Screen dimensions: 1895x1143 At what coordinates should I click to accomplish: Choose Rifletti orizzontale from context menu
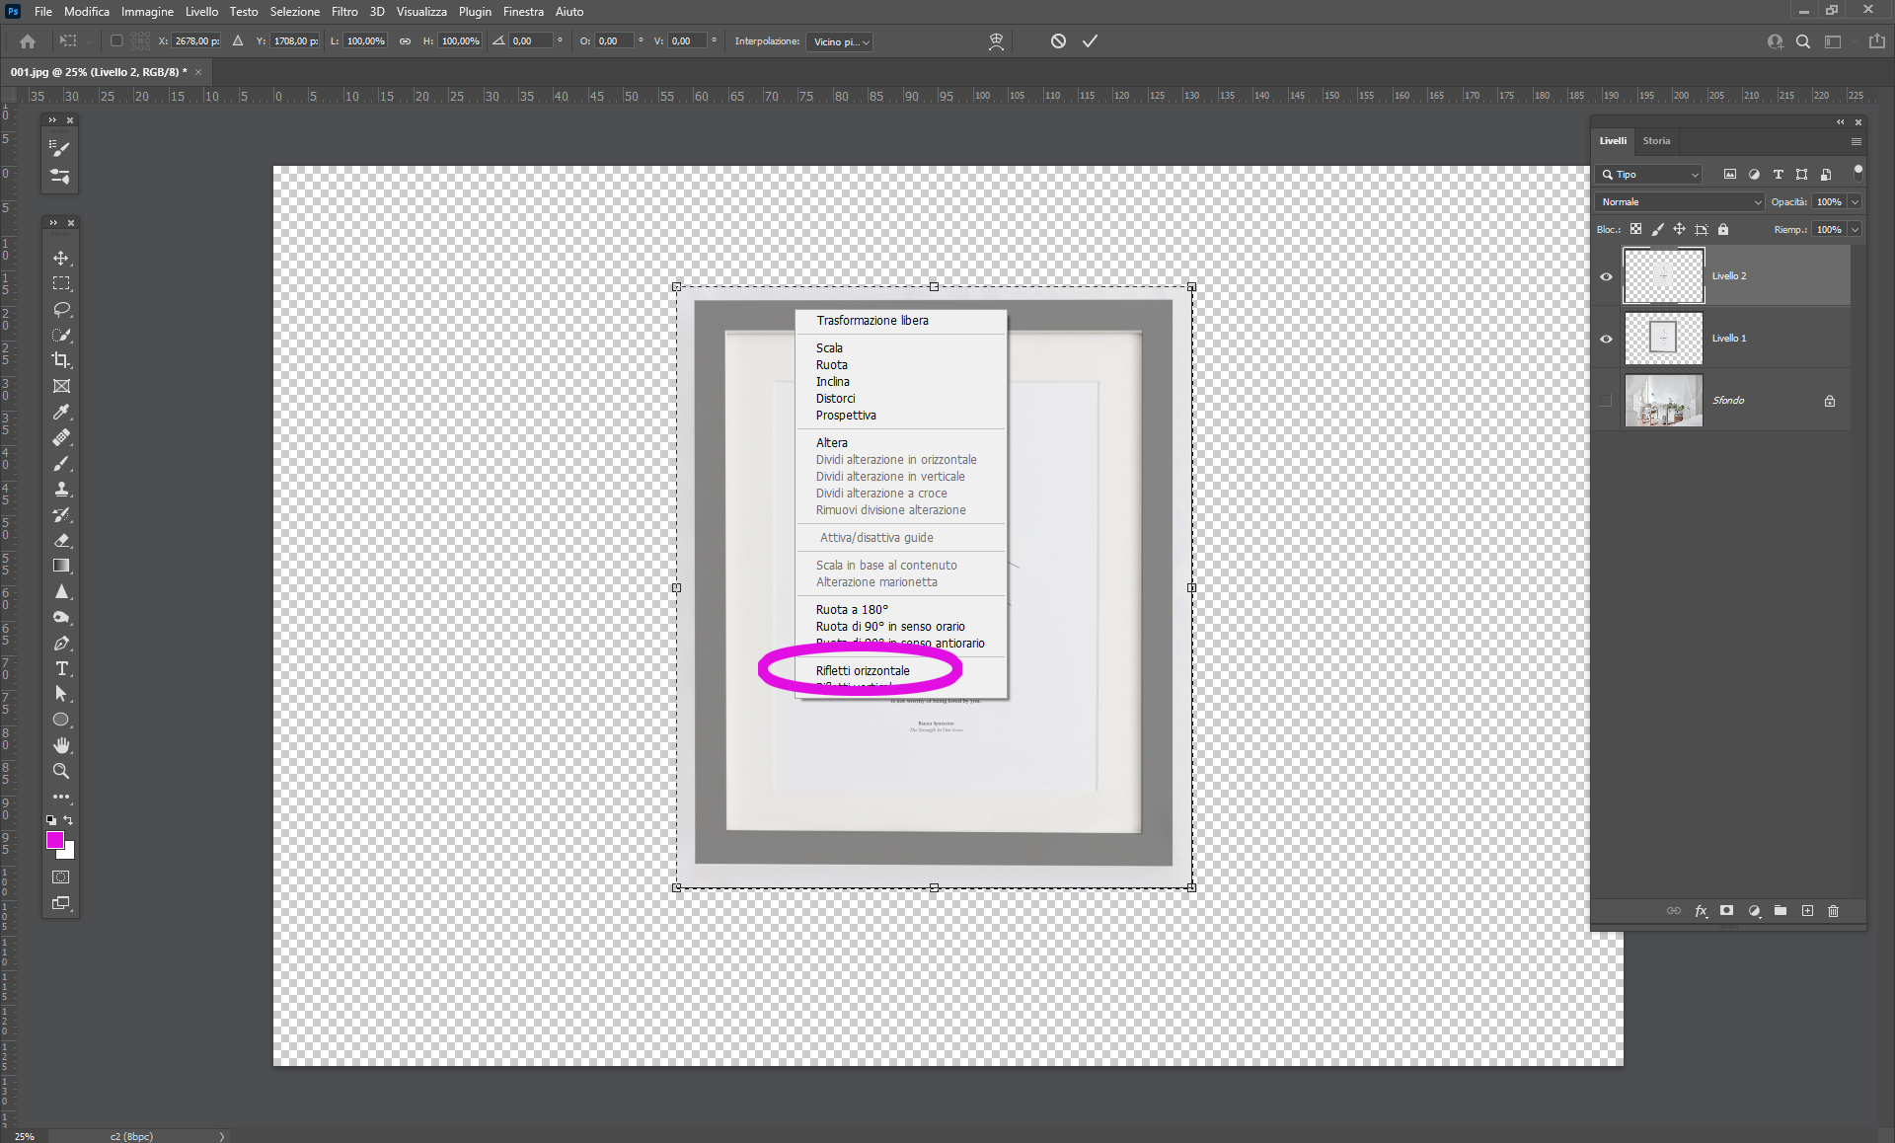point(863,670)
